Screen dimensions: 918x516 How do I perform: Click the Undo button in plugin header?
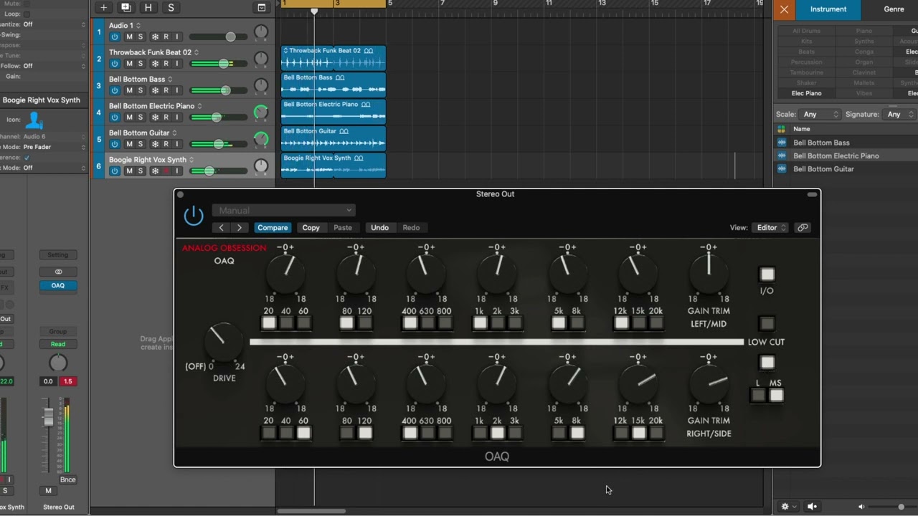[379, 228]
